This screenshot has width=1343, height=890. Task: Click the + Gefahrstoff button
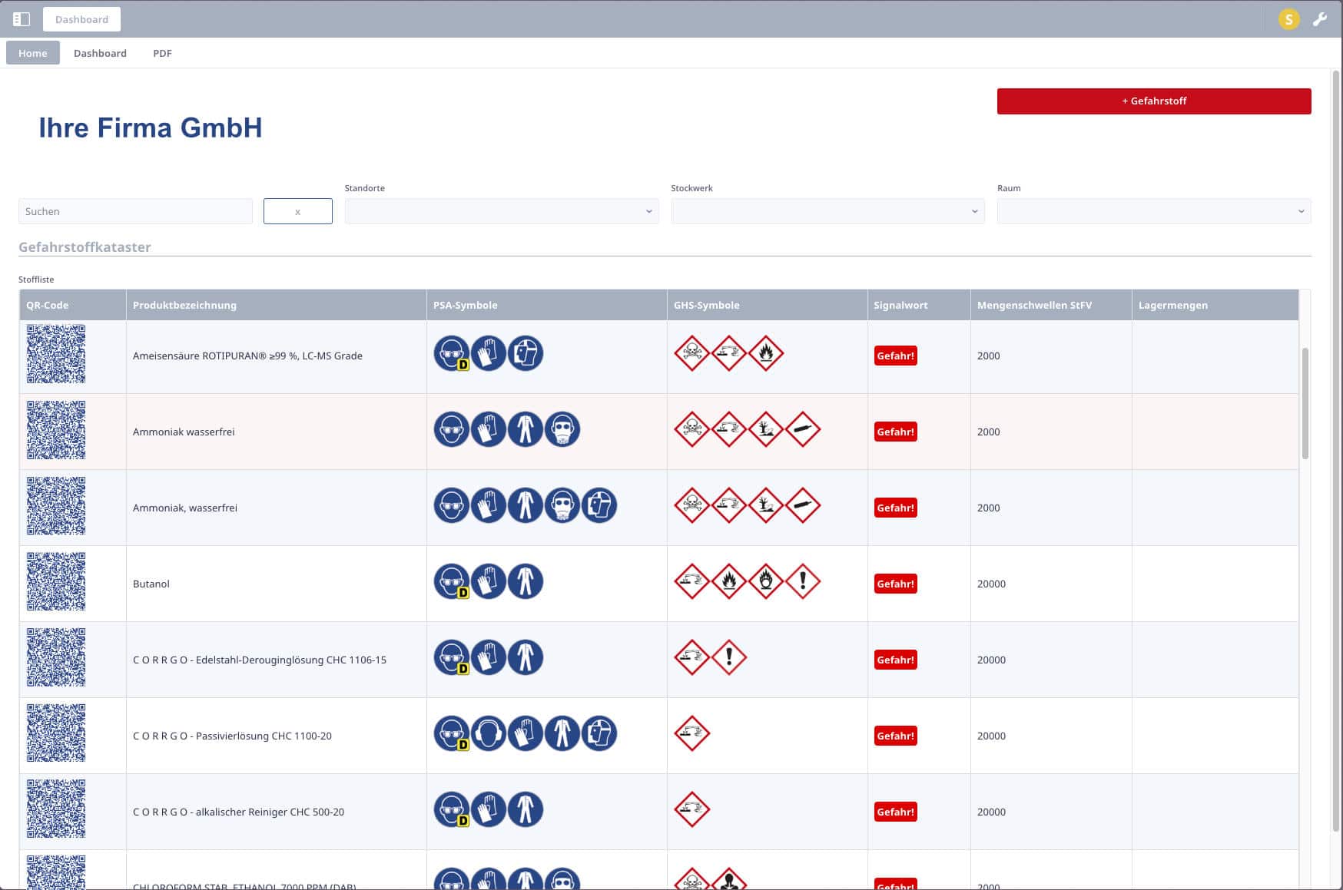click(x=1153, y=101)
